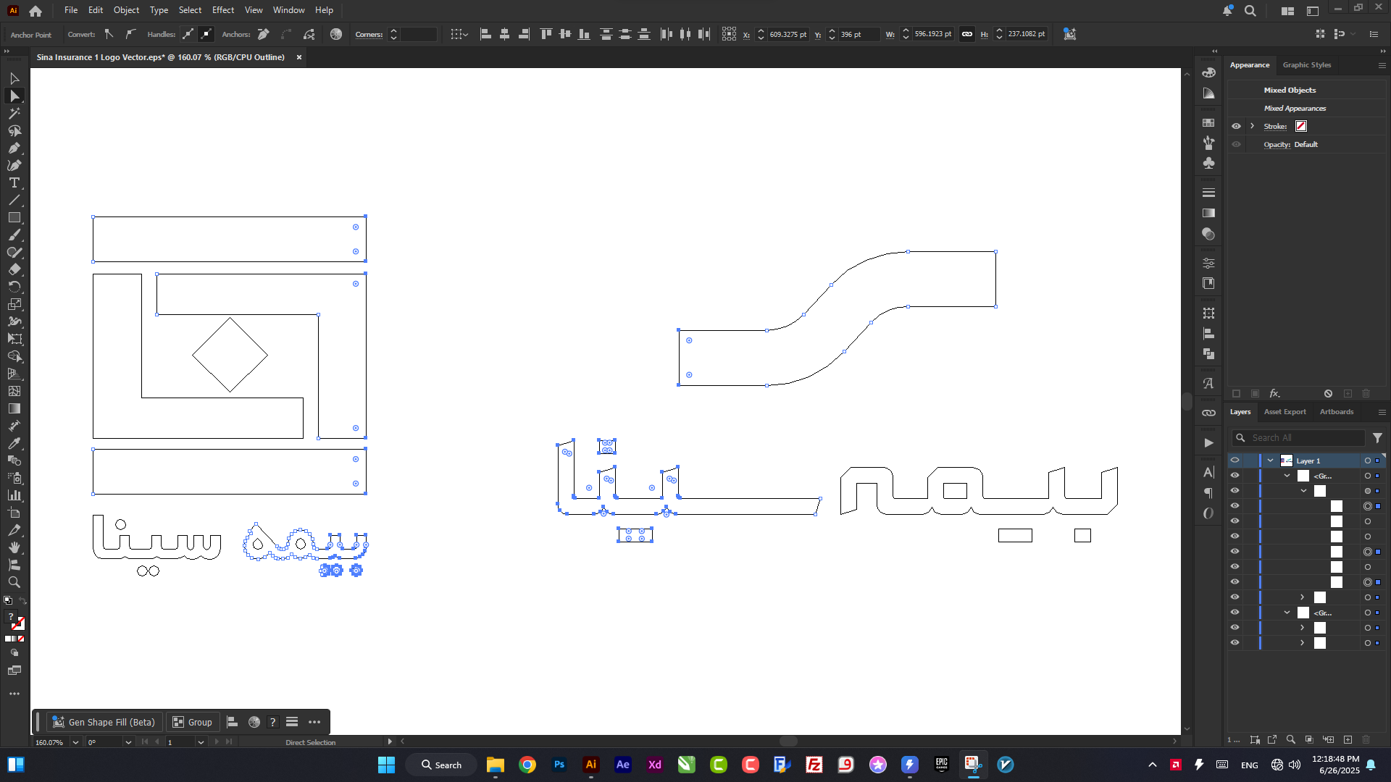Click Show handles for selected anchor points
Viewport: 1391px width, 782px height.
(x=188, y=34)
